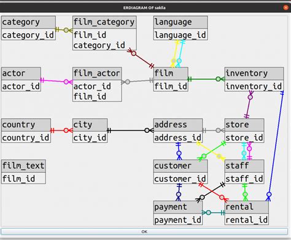Select the staff table header
This screenshot has width=291, height=240.
tap(244, 166)
